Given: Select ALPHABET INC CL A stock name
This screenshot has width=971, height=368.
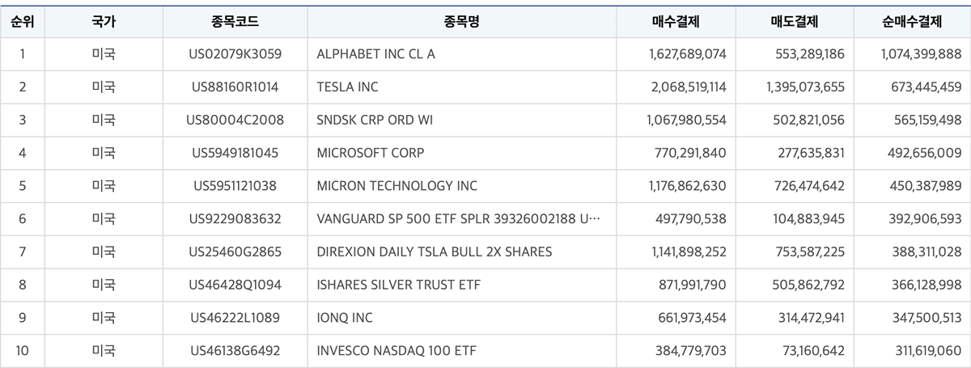Looking at the screenshot, I should tap(376, 54).
